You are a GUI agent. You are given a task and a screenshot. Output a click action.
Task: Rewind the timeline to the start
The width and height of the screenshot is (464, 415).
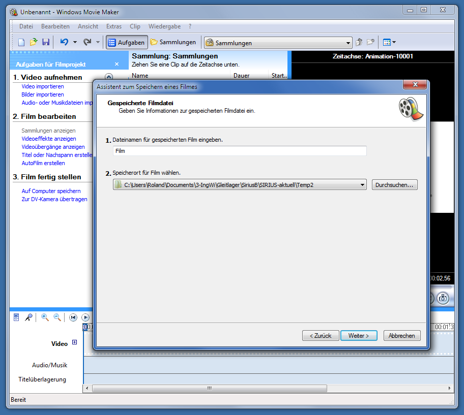(x=73, y=317)
